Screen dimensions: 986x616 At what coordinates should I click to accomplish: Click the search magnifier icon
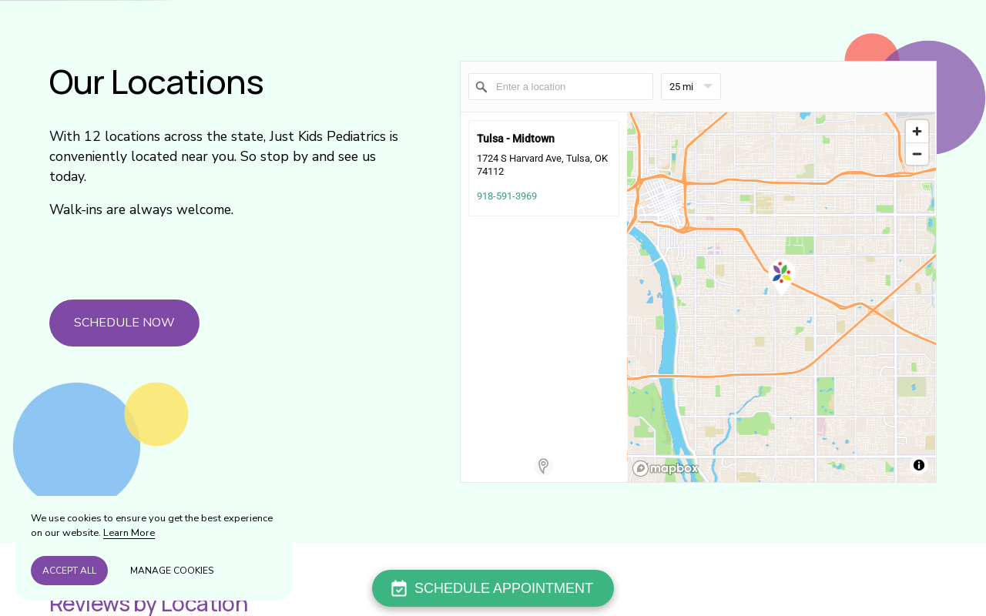point(481,87)
